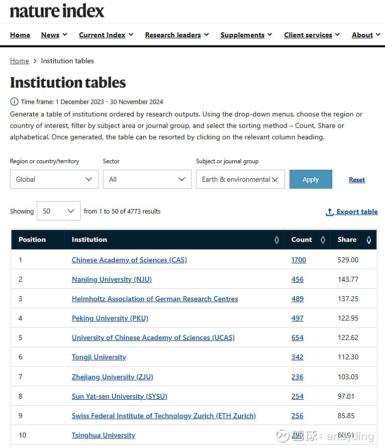Open the Supplements menu

pos(246,35)
